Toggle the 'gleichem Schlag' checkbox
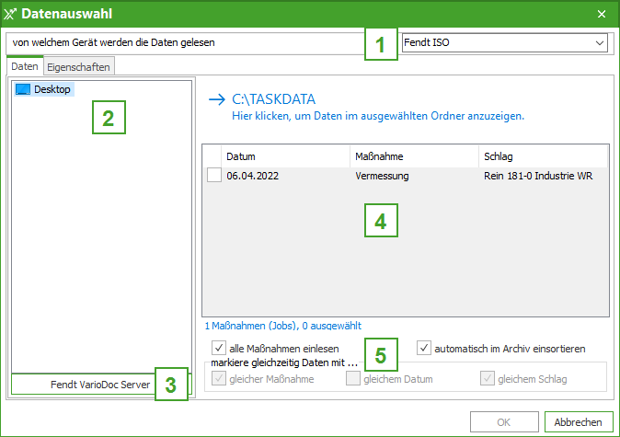The height and width of the screenshot is (437, 620). point(488,378)
